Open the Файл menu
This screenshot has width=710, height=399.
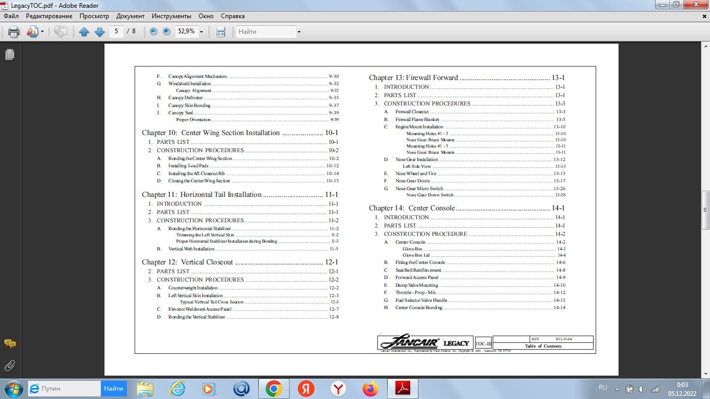tap(11, 16)
